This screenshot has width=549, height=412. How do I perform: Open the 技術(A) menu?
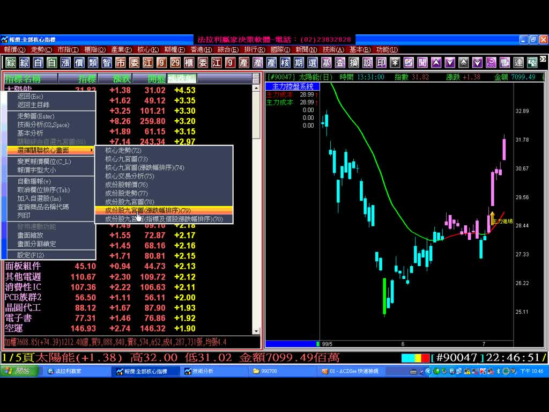tap(333, 50)
